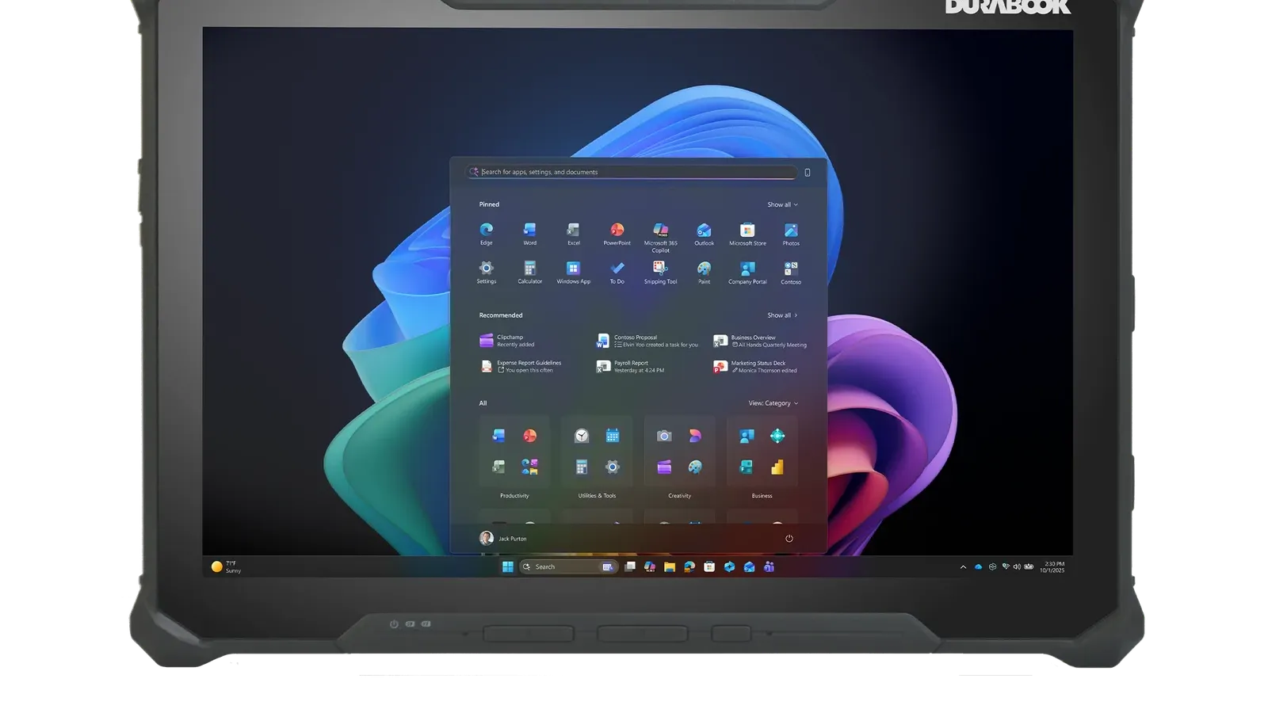This screenshot has height=713, width=1268.
Task: Open Clipchamp recently added item
Action: (507, 341)
